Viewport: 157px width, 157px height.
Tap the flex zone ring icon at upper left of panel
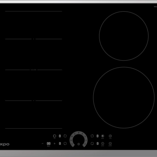pos(55,136)
